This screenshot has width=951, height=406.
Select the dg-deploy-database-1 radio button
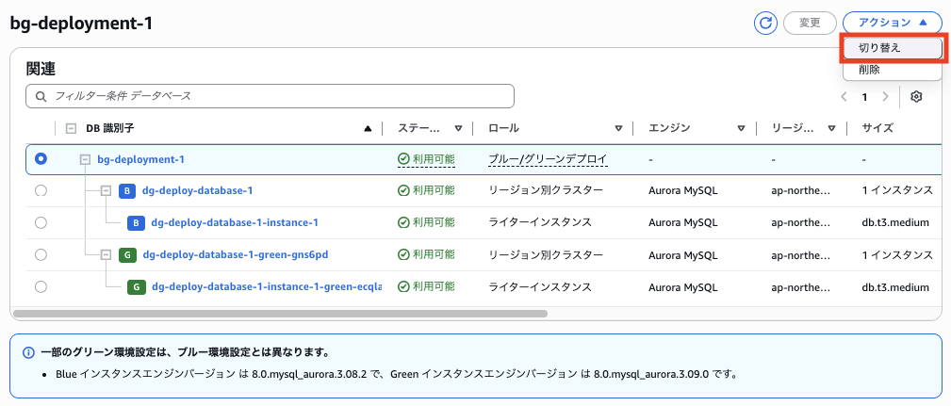(x=41, y=191)
